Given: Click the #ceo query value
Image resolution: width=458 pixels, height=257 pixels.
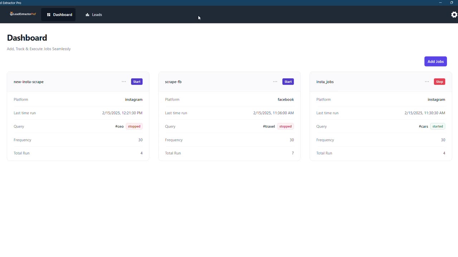Looking at the screenshot, I should pyautogui.click(x=119, y=126).
